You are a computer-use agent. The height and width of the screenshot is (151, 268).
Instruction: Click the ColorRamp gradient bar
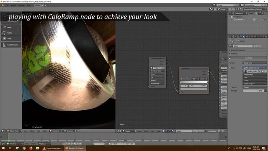[x=194, y=82]
